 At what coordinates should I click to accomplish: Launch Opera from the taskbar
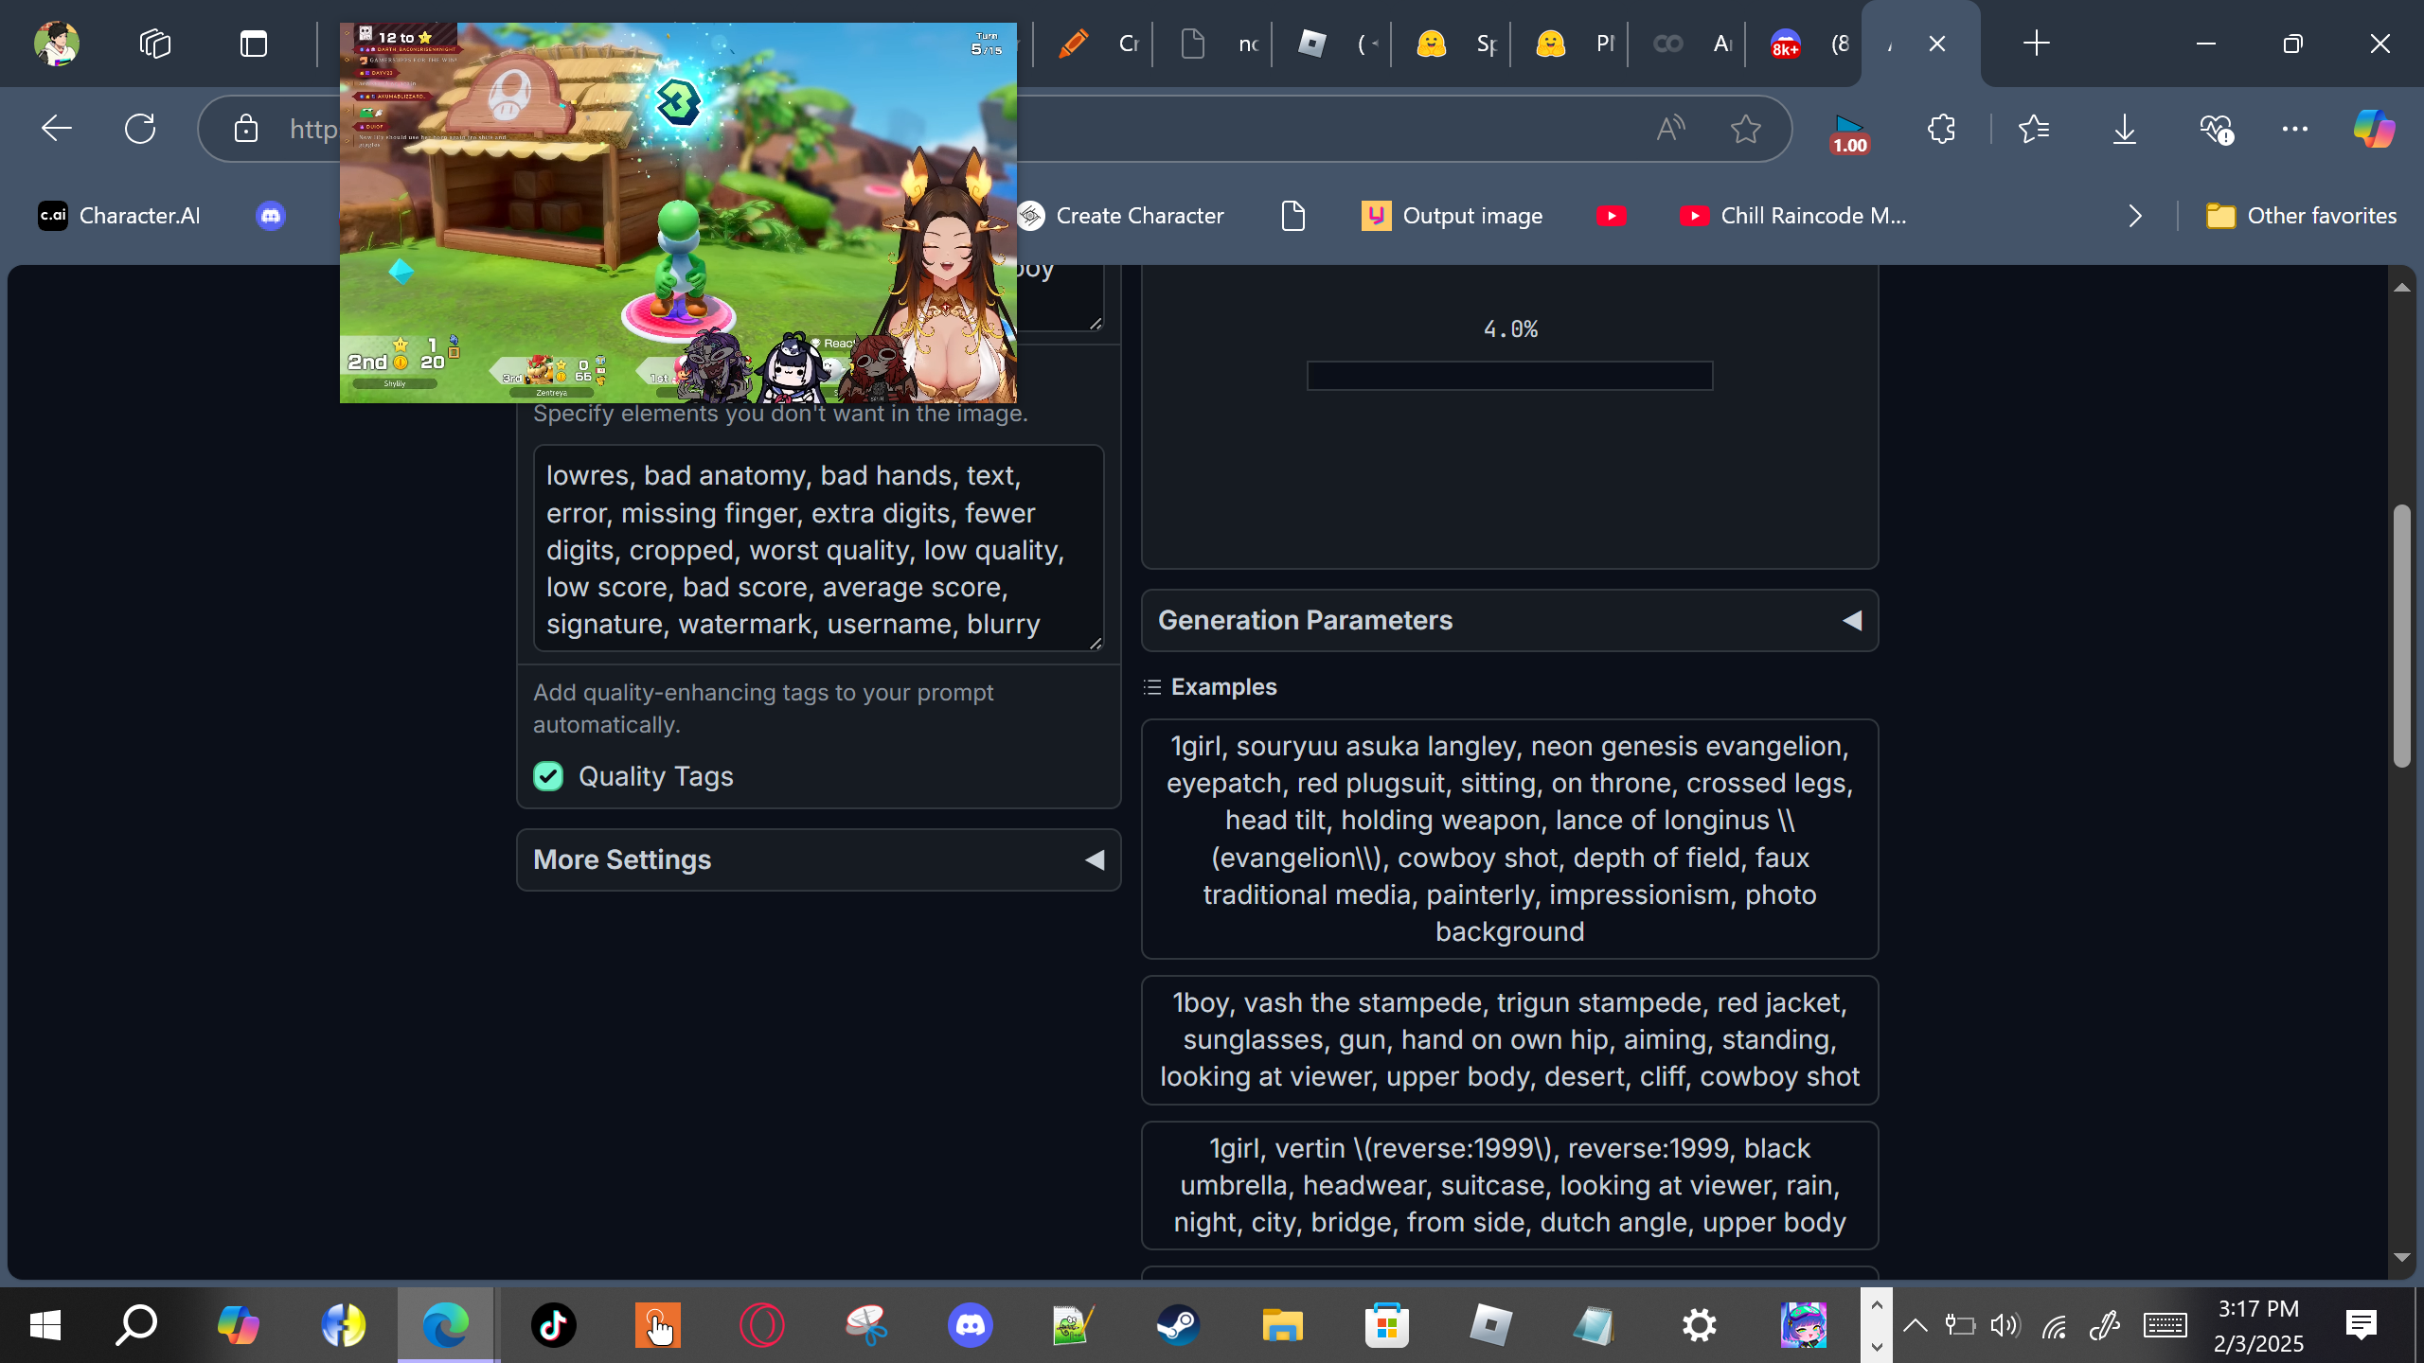coord(762,1325)
